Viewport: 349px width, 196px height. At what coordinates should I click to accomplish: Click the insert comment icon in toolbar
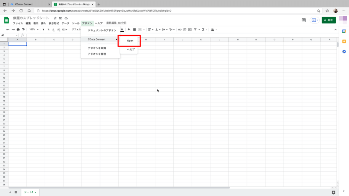click(x=185, y=30)
